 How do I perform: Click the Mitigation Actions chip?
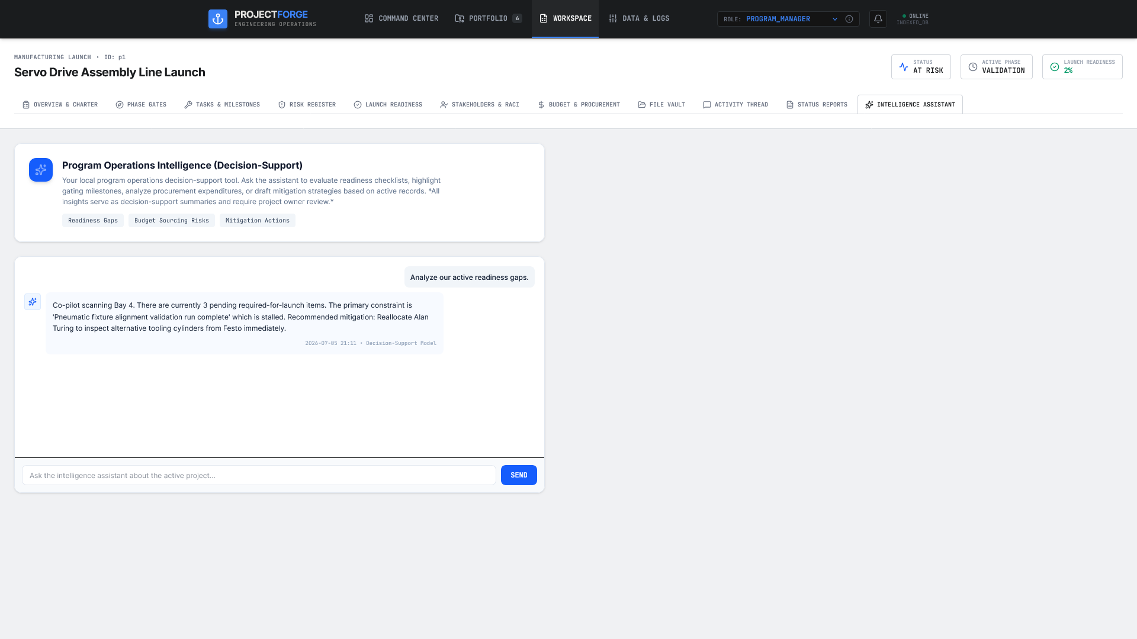(x=258, y=221)
